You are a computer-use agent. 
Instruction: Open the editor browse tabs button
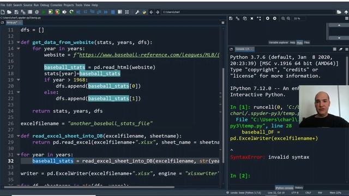coord(2,23)
